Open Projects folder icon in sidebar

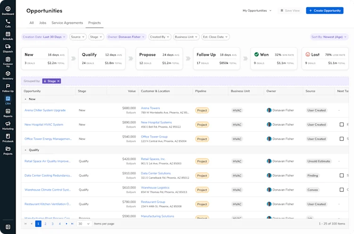click(8, 151)
